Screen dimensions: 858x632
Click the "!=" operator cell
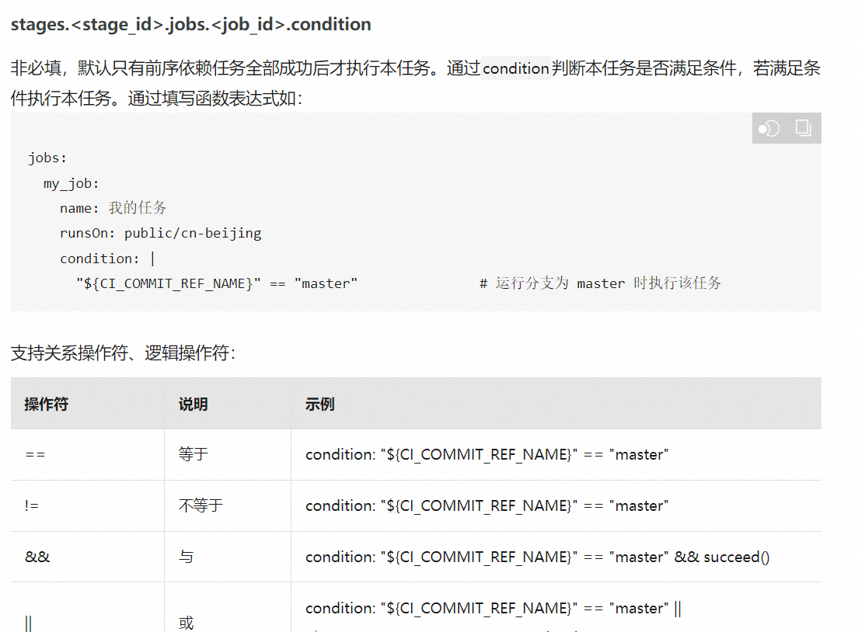point(32,506)
